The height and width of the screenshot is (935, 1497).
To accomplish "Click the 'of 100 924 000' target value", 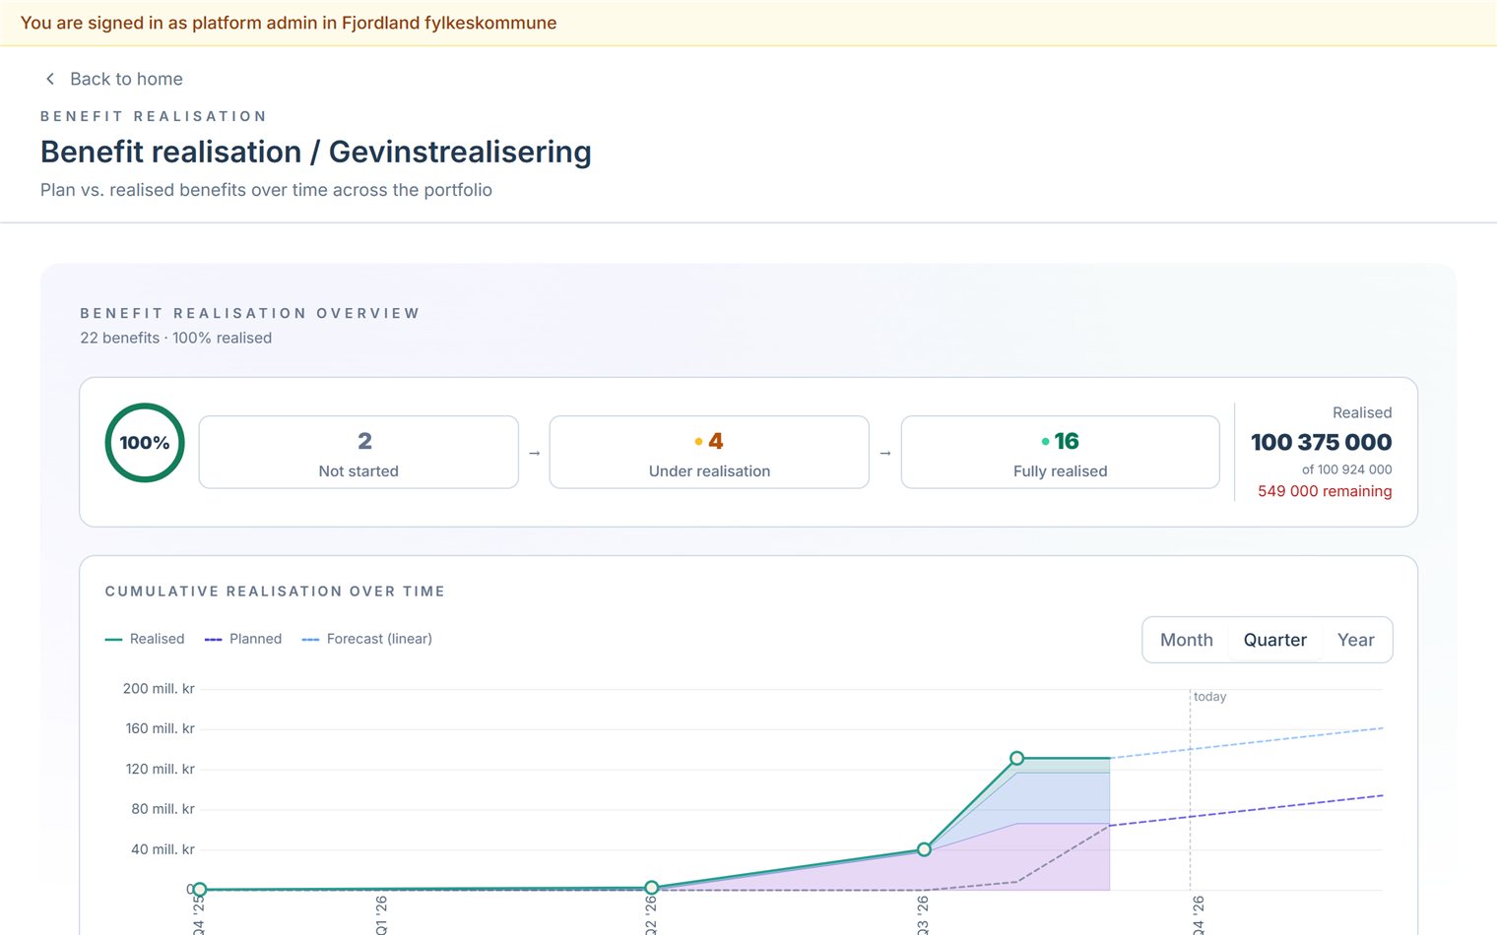I will pos(1346,469).
